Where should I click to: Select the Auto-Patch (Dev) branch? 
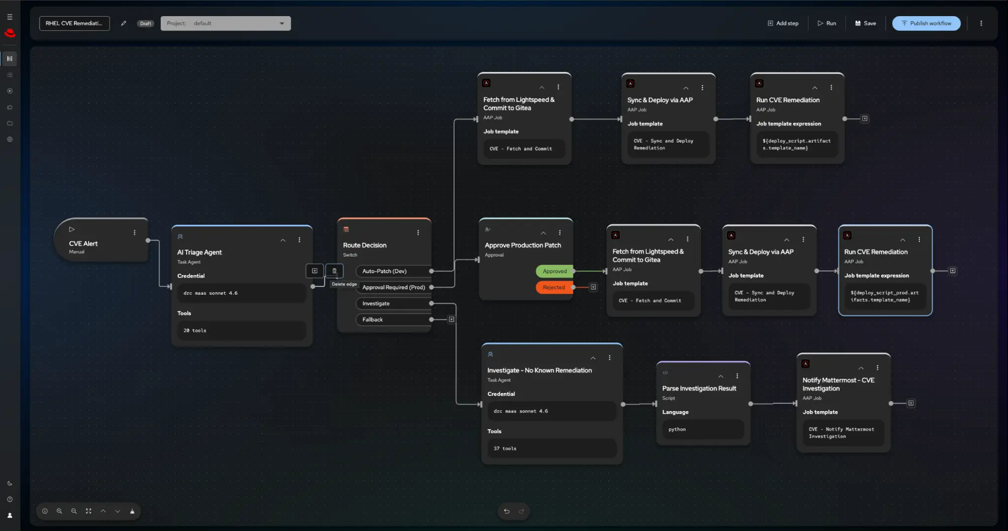pos(394,271)
